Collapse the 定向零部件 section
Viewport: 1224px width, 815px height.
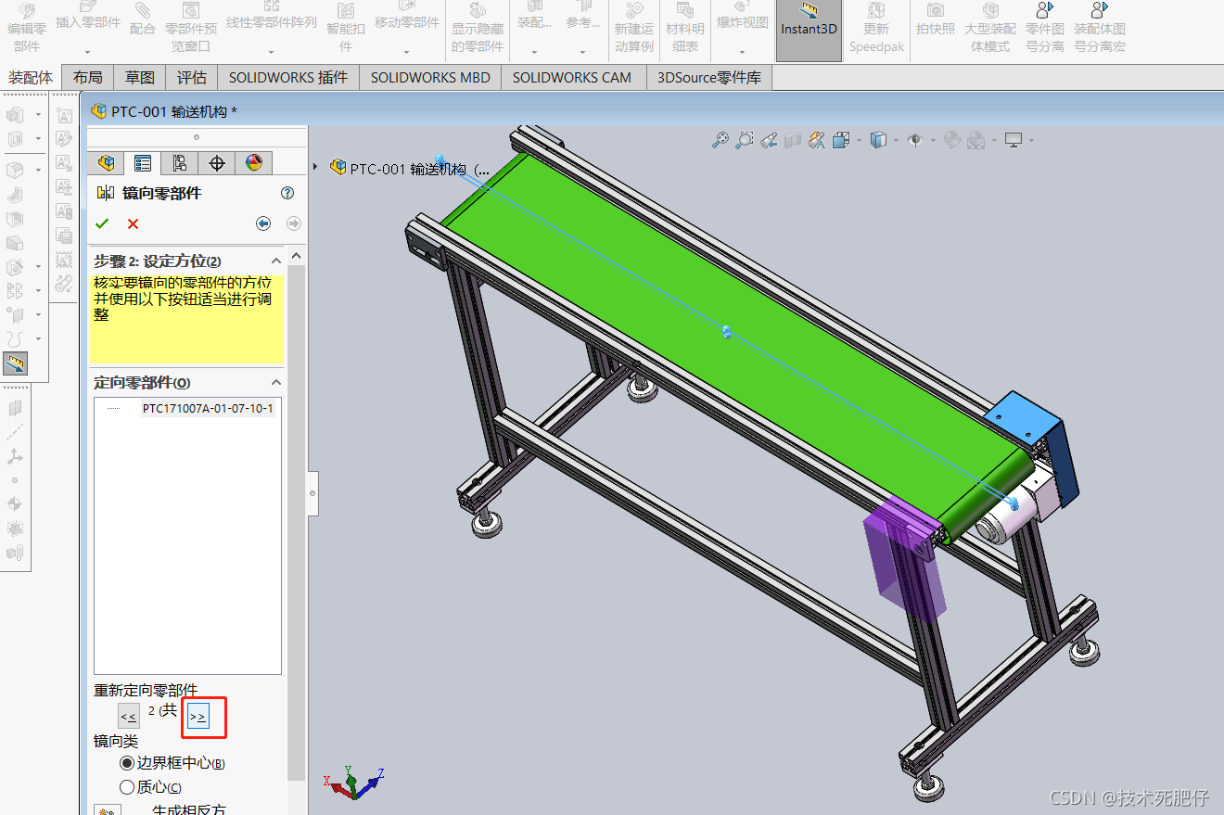pos(275,383)
